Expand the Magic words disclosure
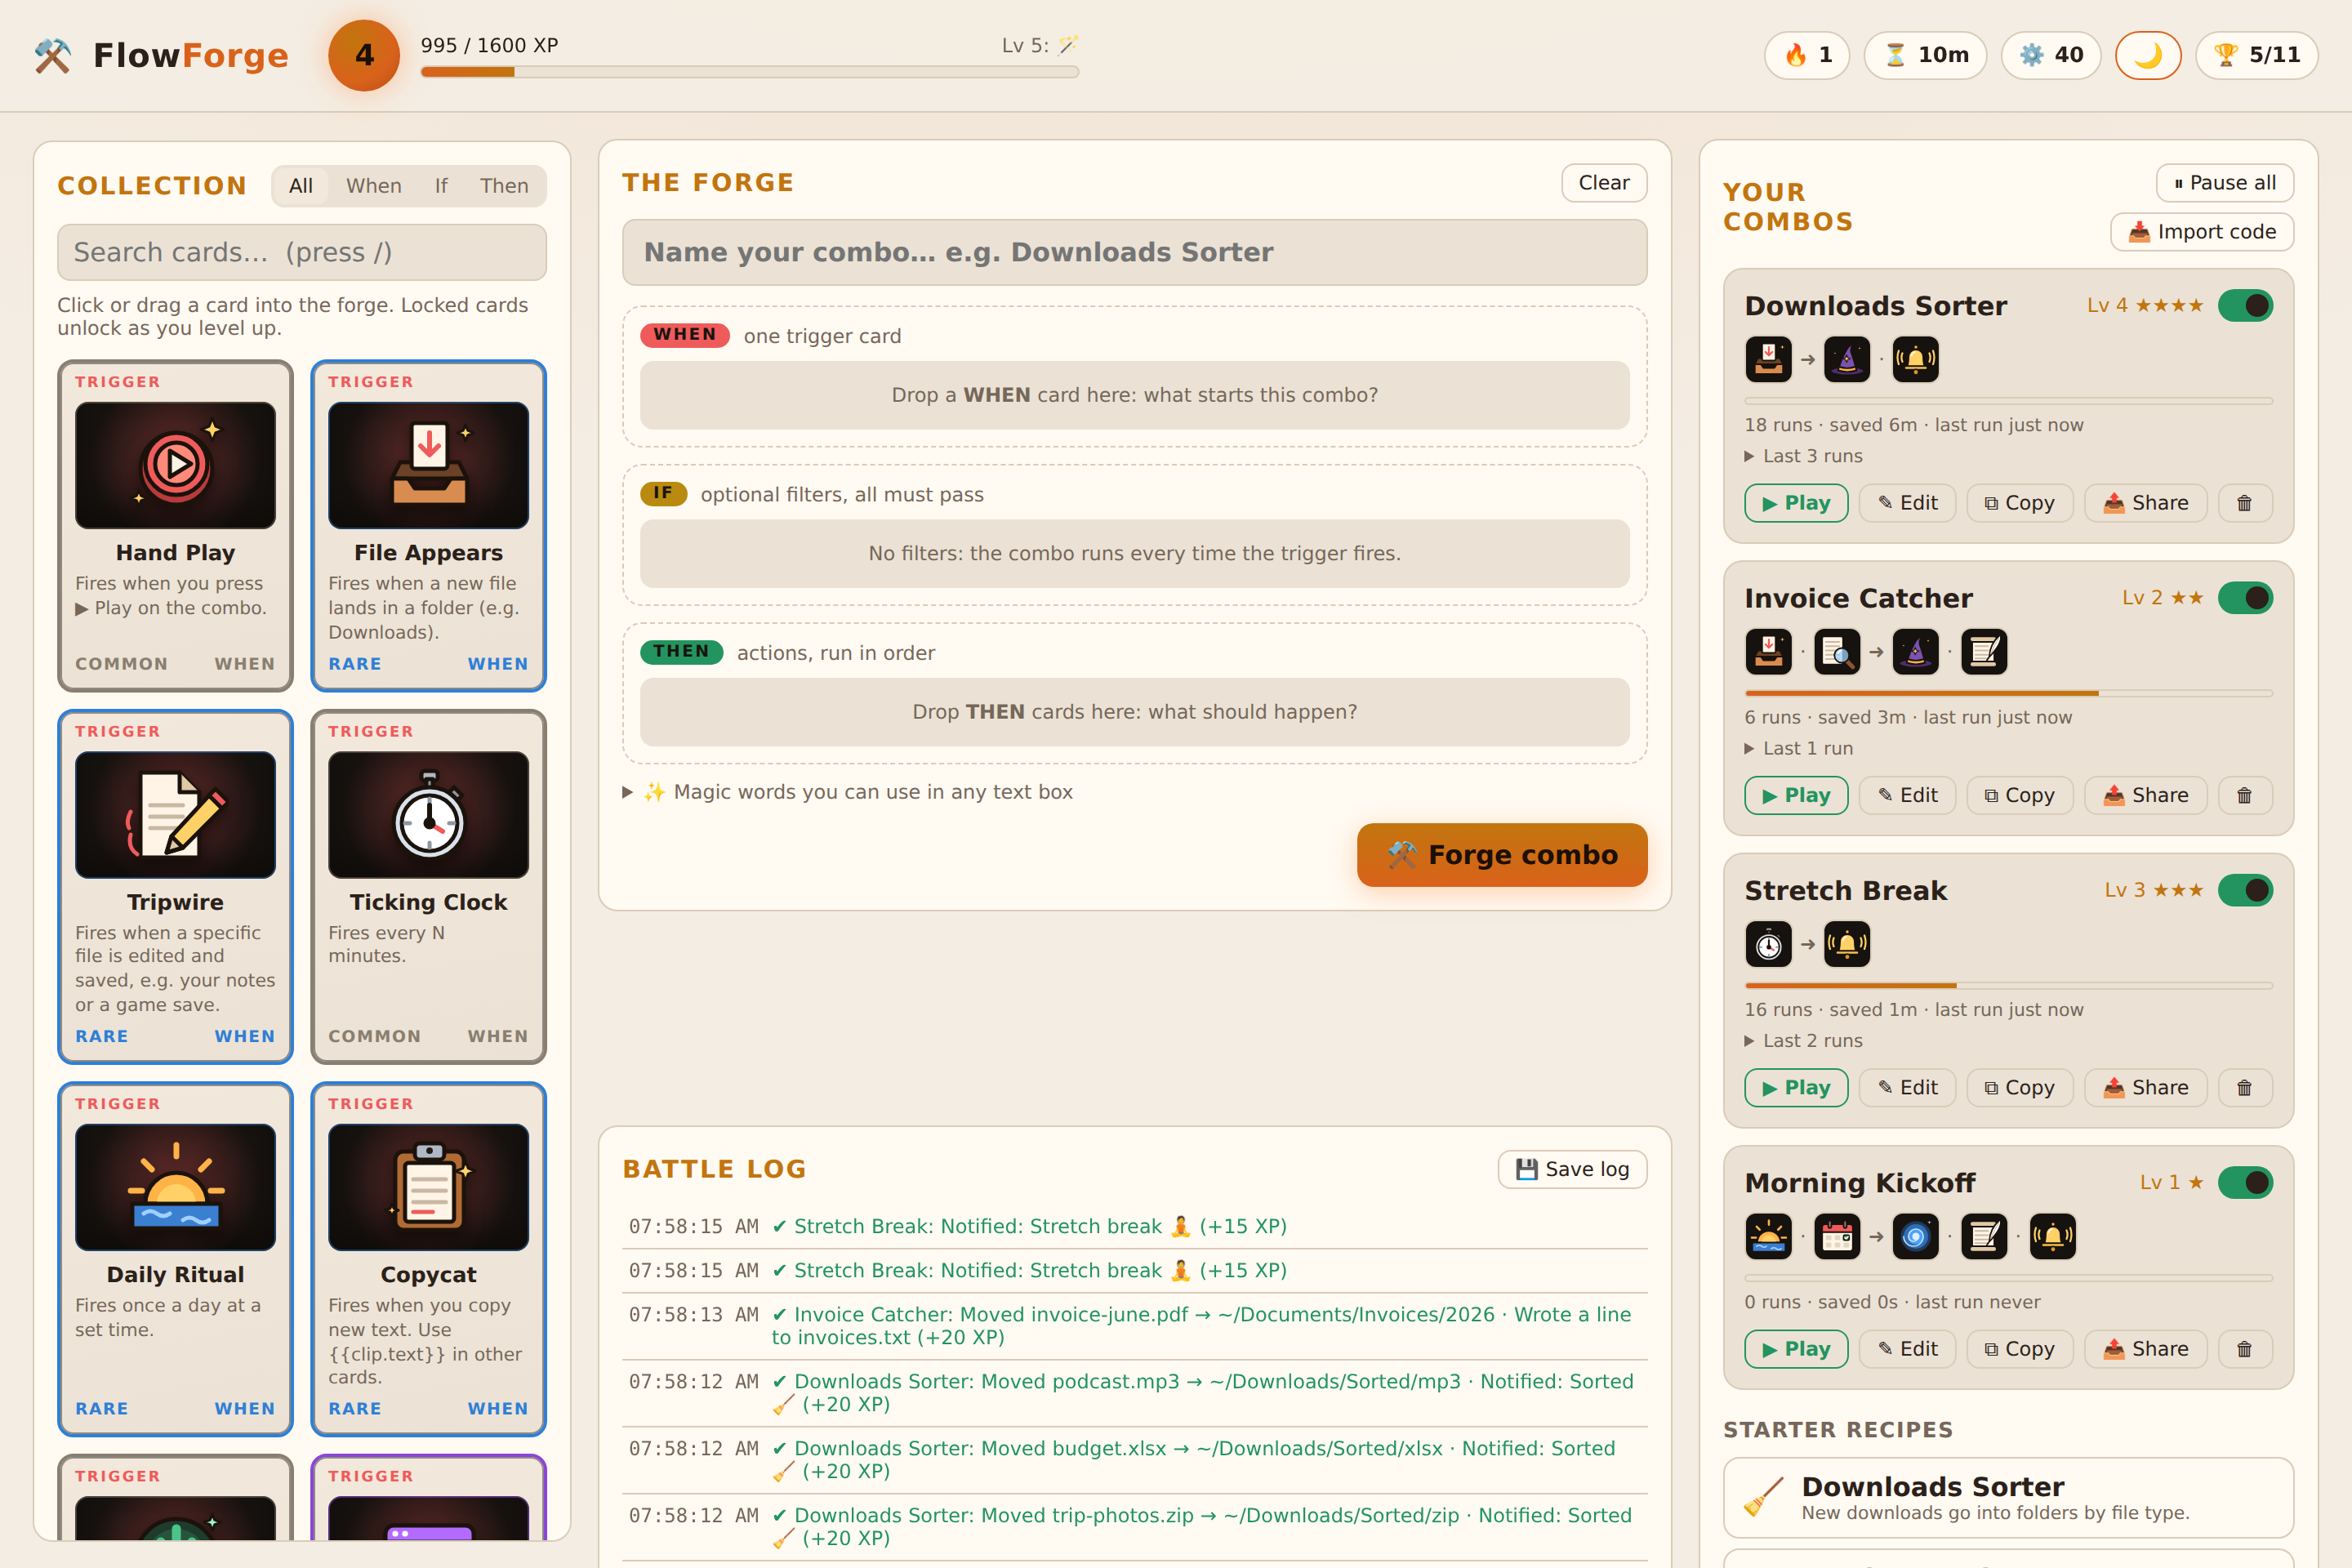Viewport: 2352px width, 1568px height. tap(848, 792)
